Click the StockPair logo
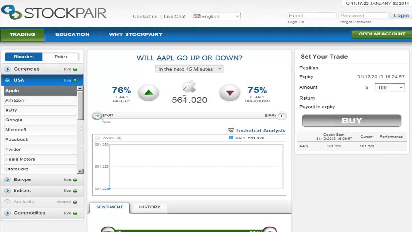412x232 pixels. pyautogui.click(x=53, y=13)
